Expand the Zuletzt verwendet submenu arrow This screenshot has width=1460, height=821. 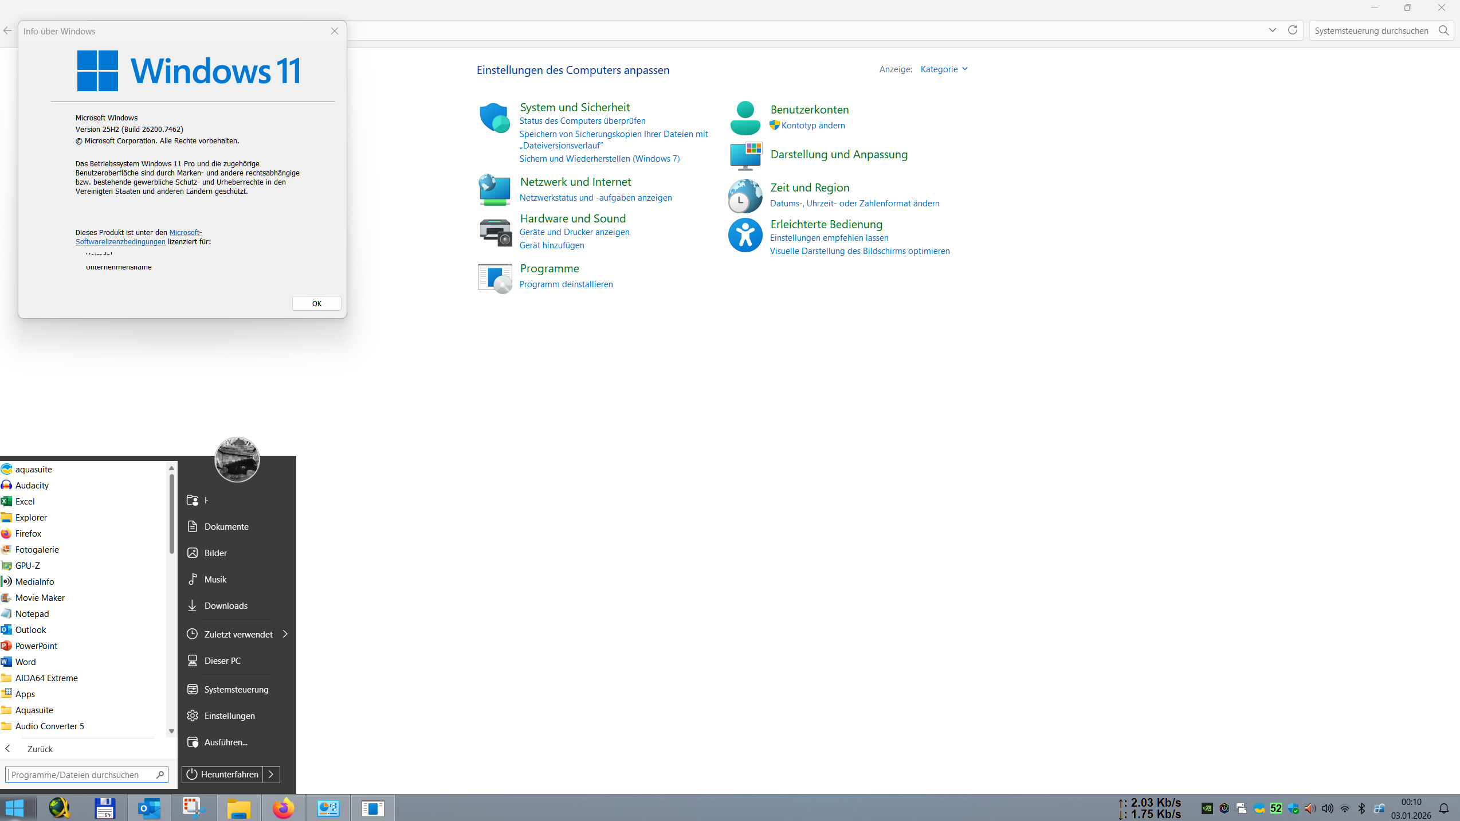[285, 634]
